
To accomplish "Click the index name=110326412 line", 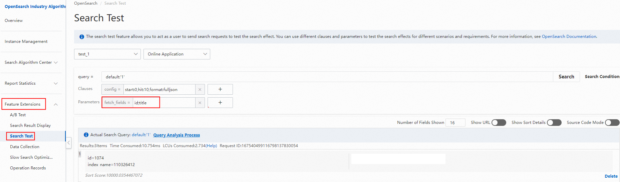I will click(111, 165).
